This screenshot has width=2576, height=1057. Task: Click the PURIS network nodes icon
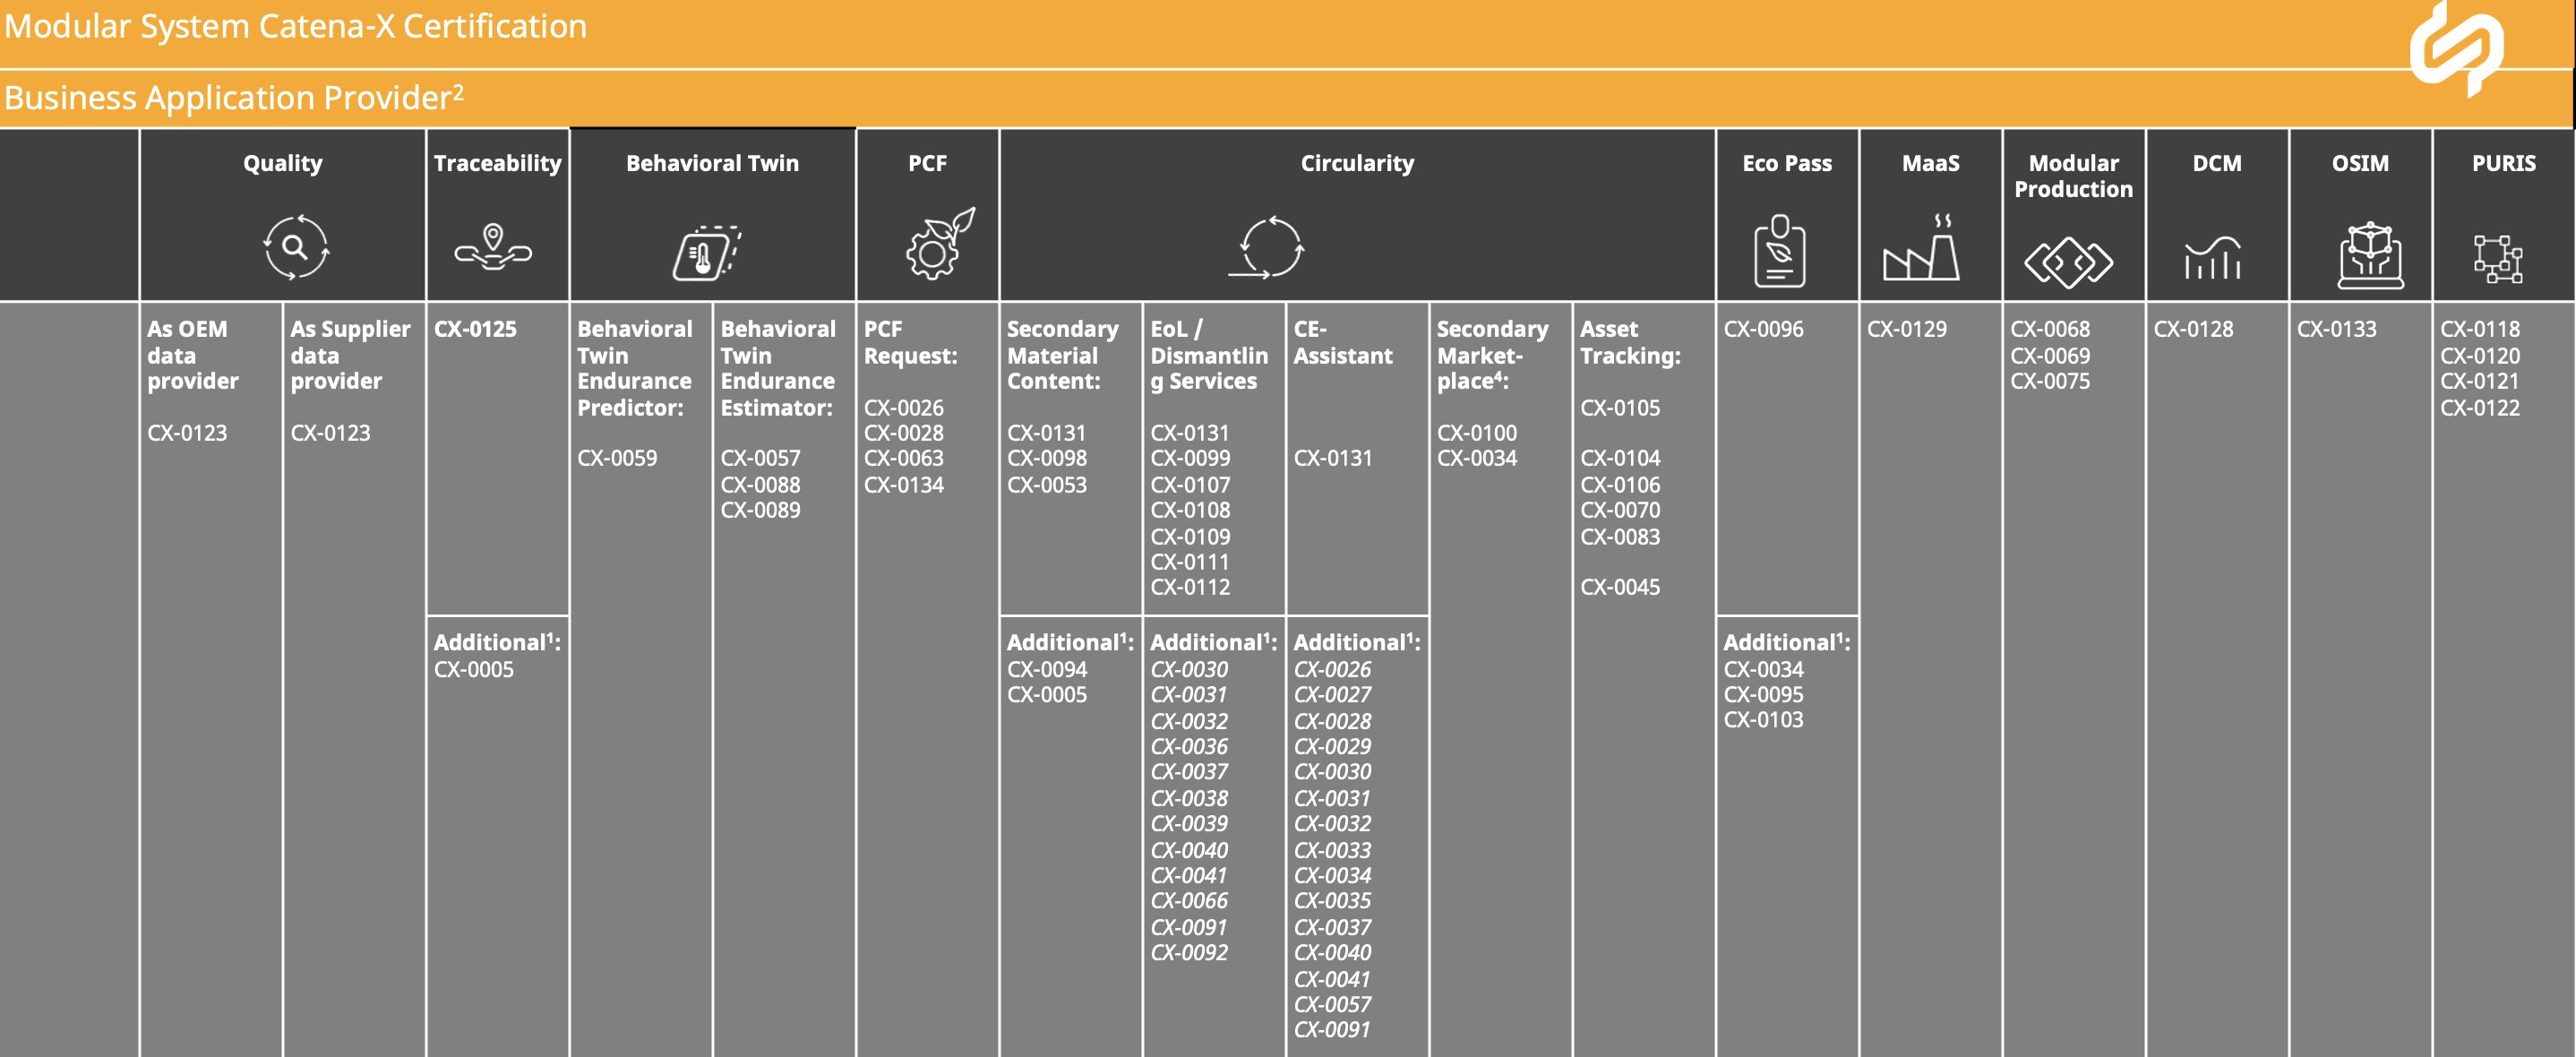[2498, 259]
